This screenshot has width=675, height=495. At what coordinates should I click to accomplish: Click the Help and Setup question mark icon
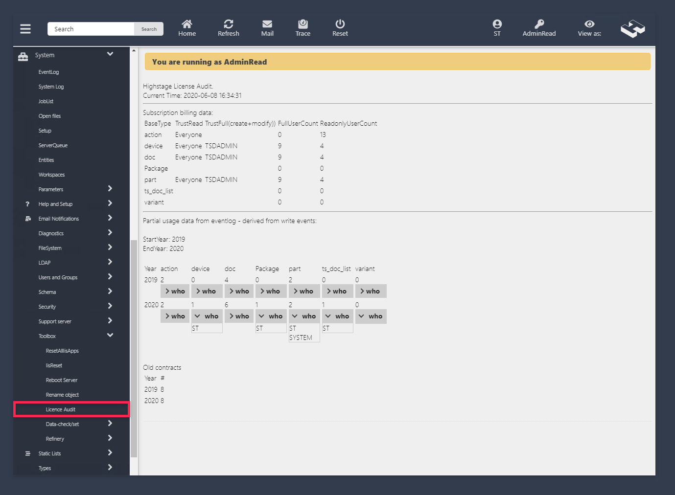pos(27,204)
